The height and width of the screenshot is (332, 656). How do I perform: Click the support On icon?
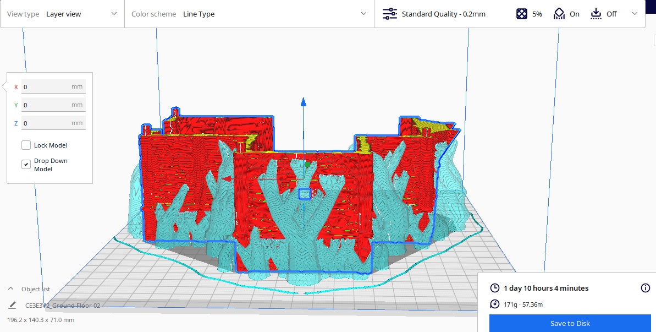click(559, 14)
